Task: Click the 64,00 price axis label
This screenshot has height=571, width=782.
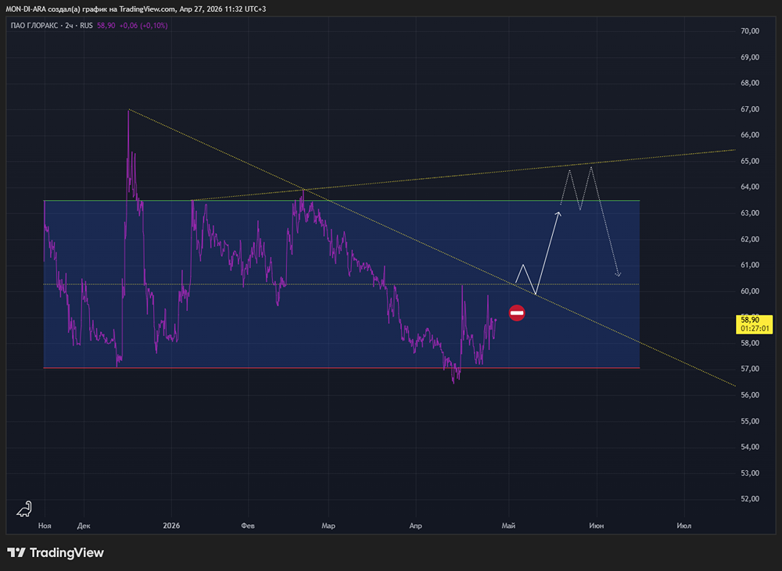Action: tap(750, 187)
